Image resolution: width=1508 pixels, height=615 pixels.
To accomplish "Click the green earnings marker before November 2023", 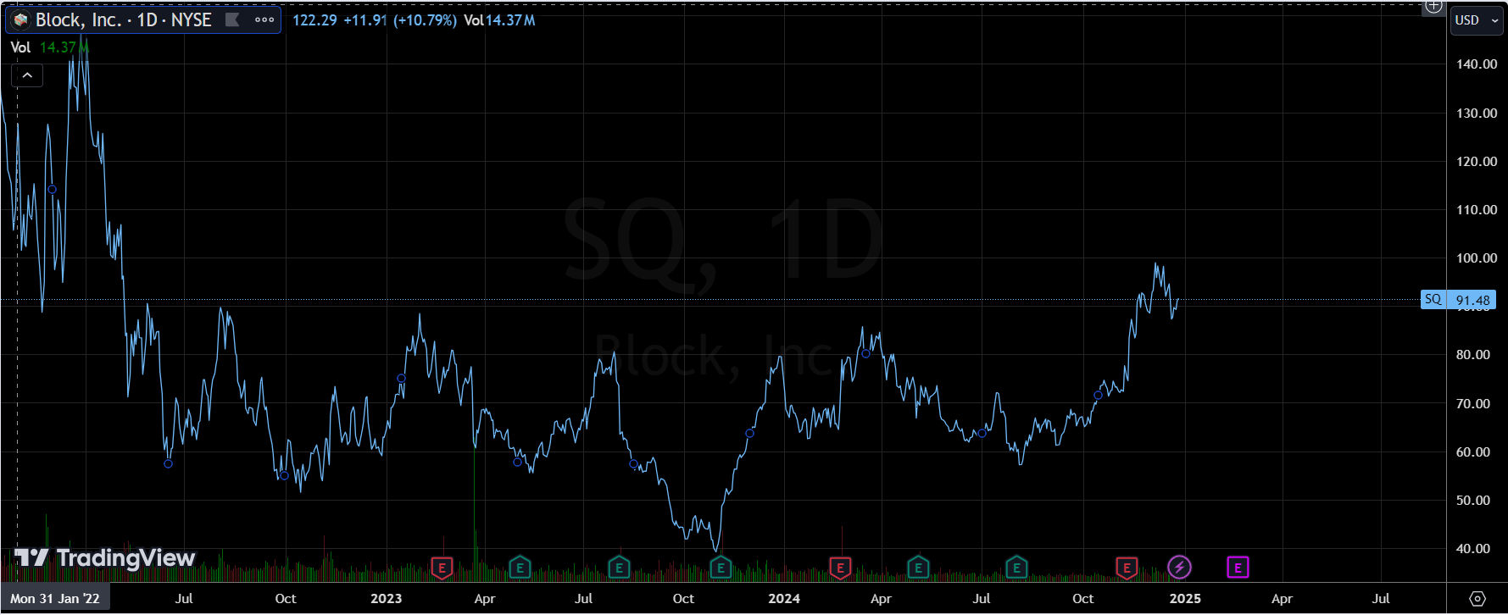I will [721, 568].
